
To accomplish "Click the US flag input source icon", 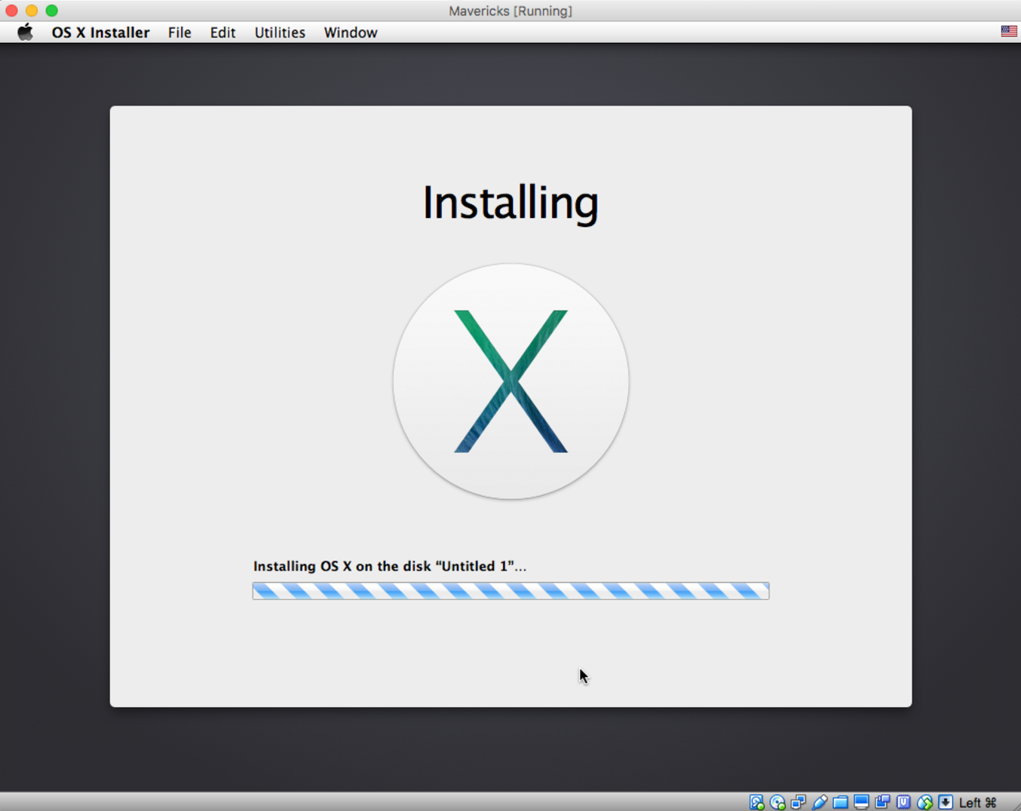I will (x=1008, y=32).
